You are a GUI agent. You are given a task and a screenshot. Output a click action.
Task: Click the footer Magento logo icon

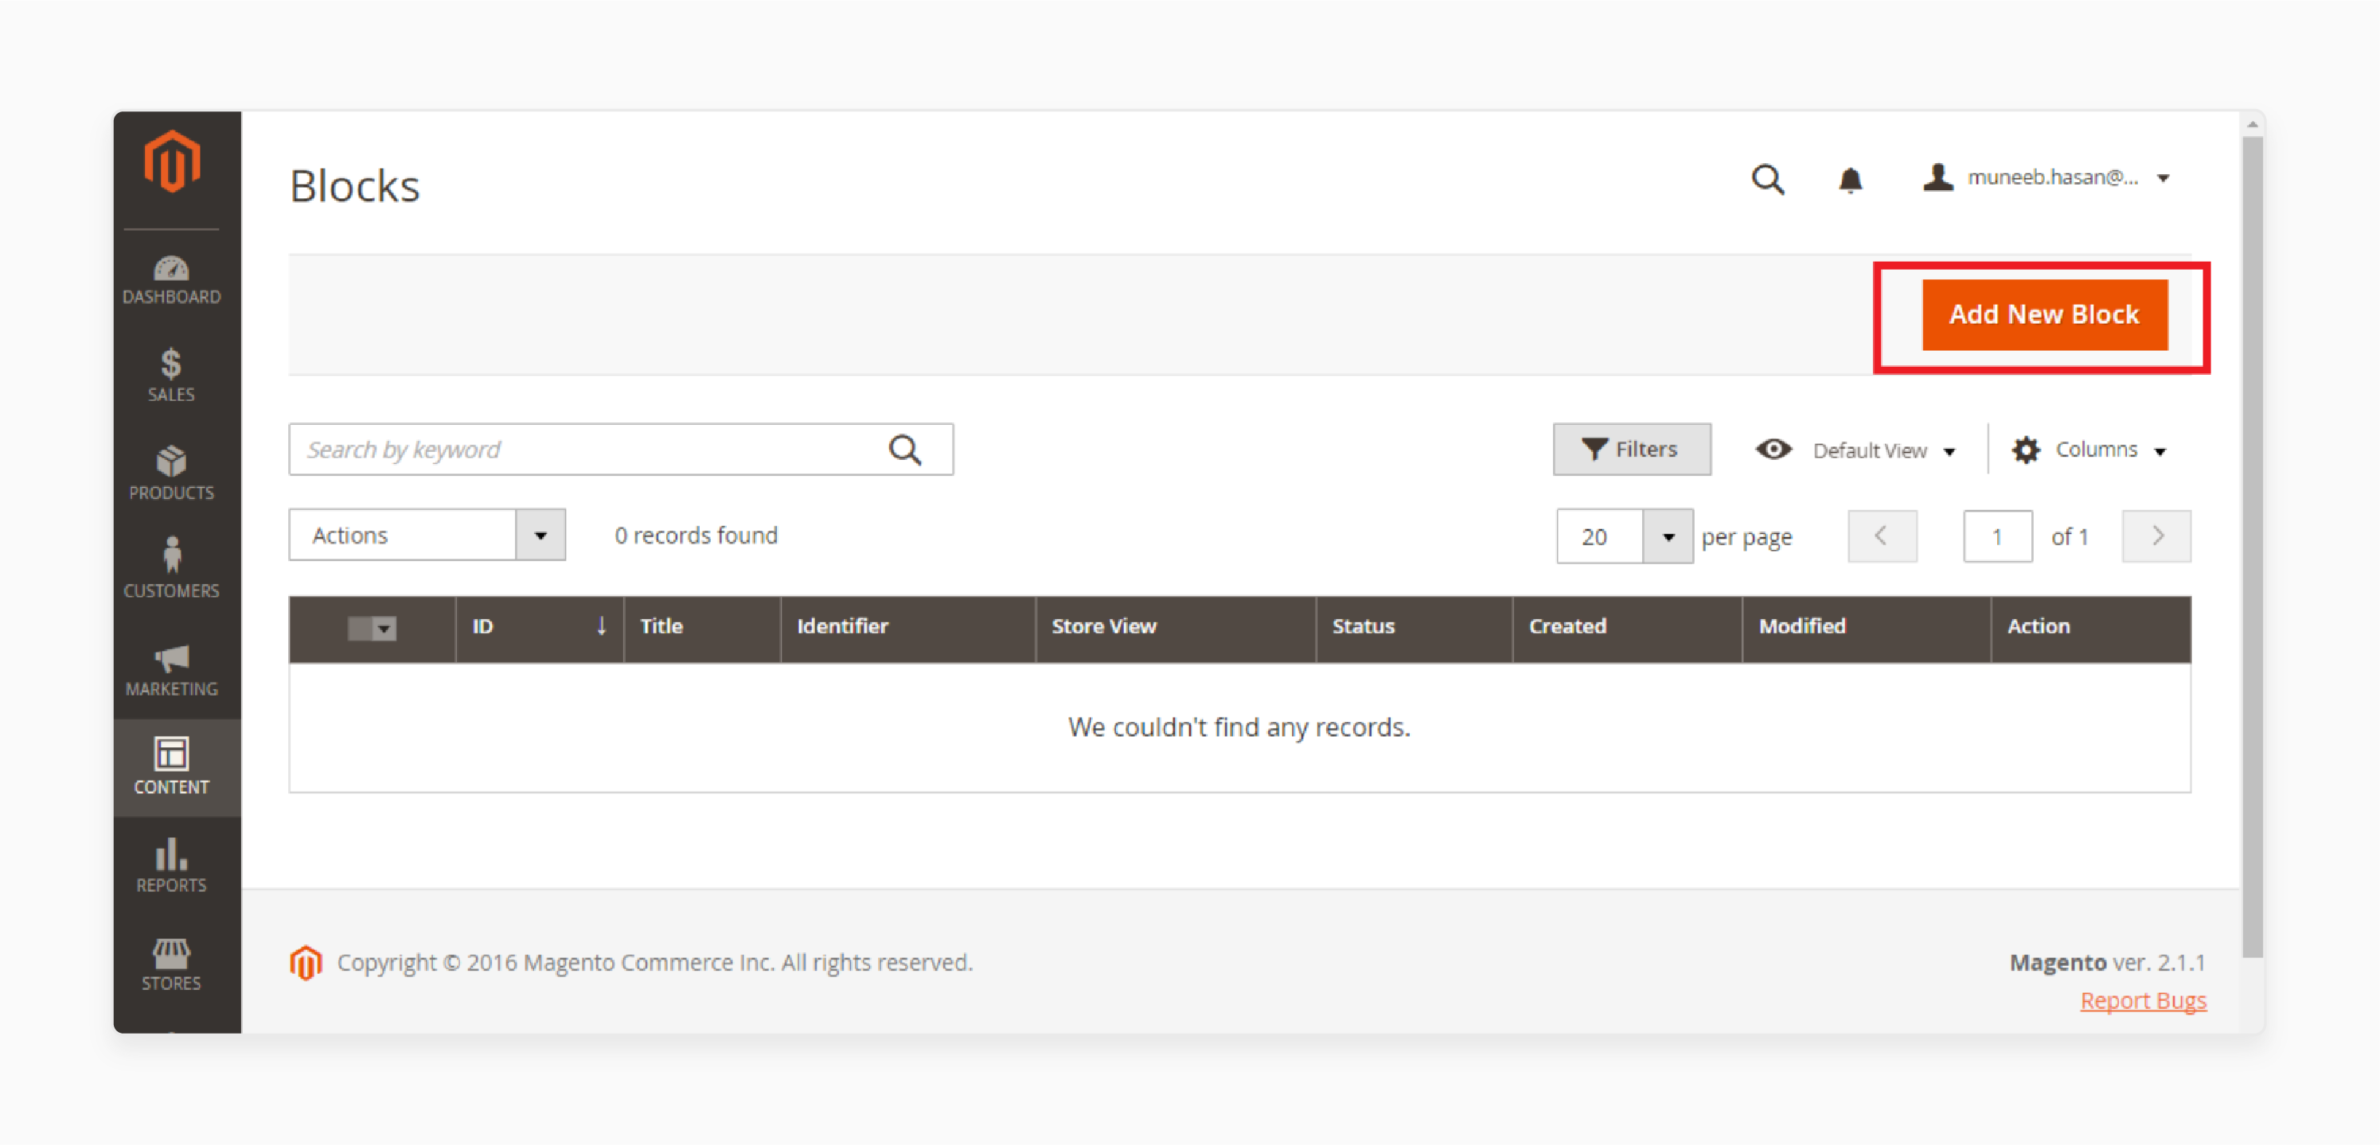pyautogui.click(x=306, y=963)
